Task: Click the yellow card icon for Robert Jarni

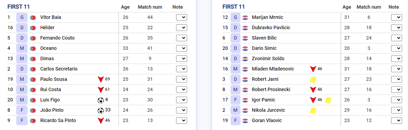Action: 313,79
